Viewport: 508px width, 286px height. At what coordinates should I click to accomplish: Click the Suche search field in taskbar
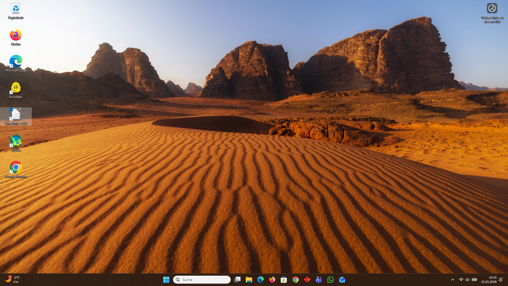point(202,280)
